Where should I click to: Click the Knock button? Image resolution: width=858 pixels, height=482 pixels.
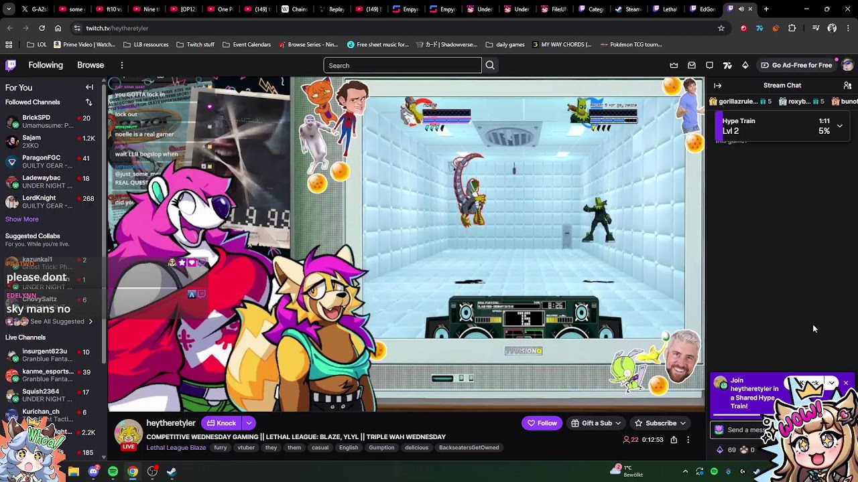[x=221, y=423]
